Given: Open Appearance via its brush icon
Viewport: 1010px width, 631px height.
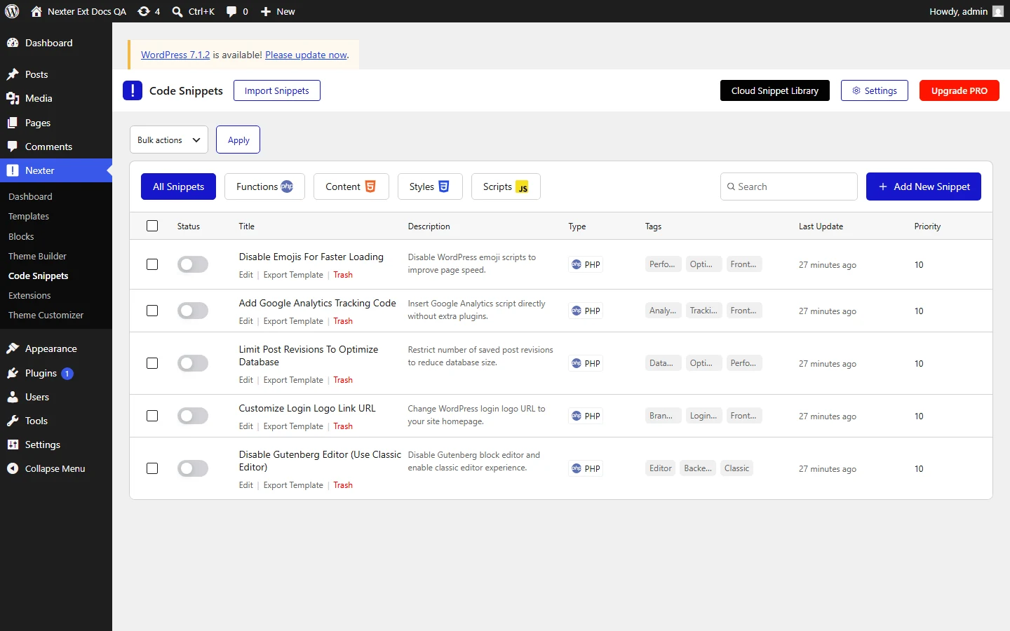Looking at the screenshot, I should [x=13, y=348].
